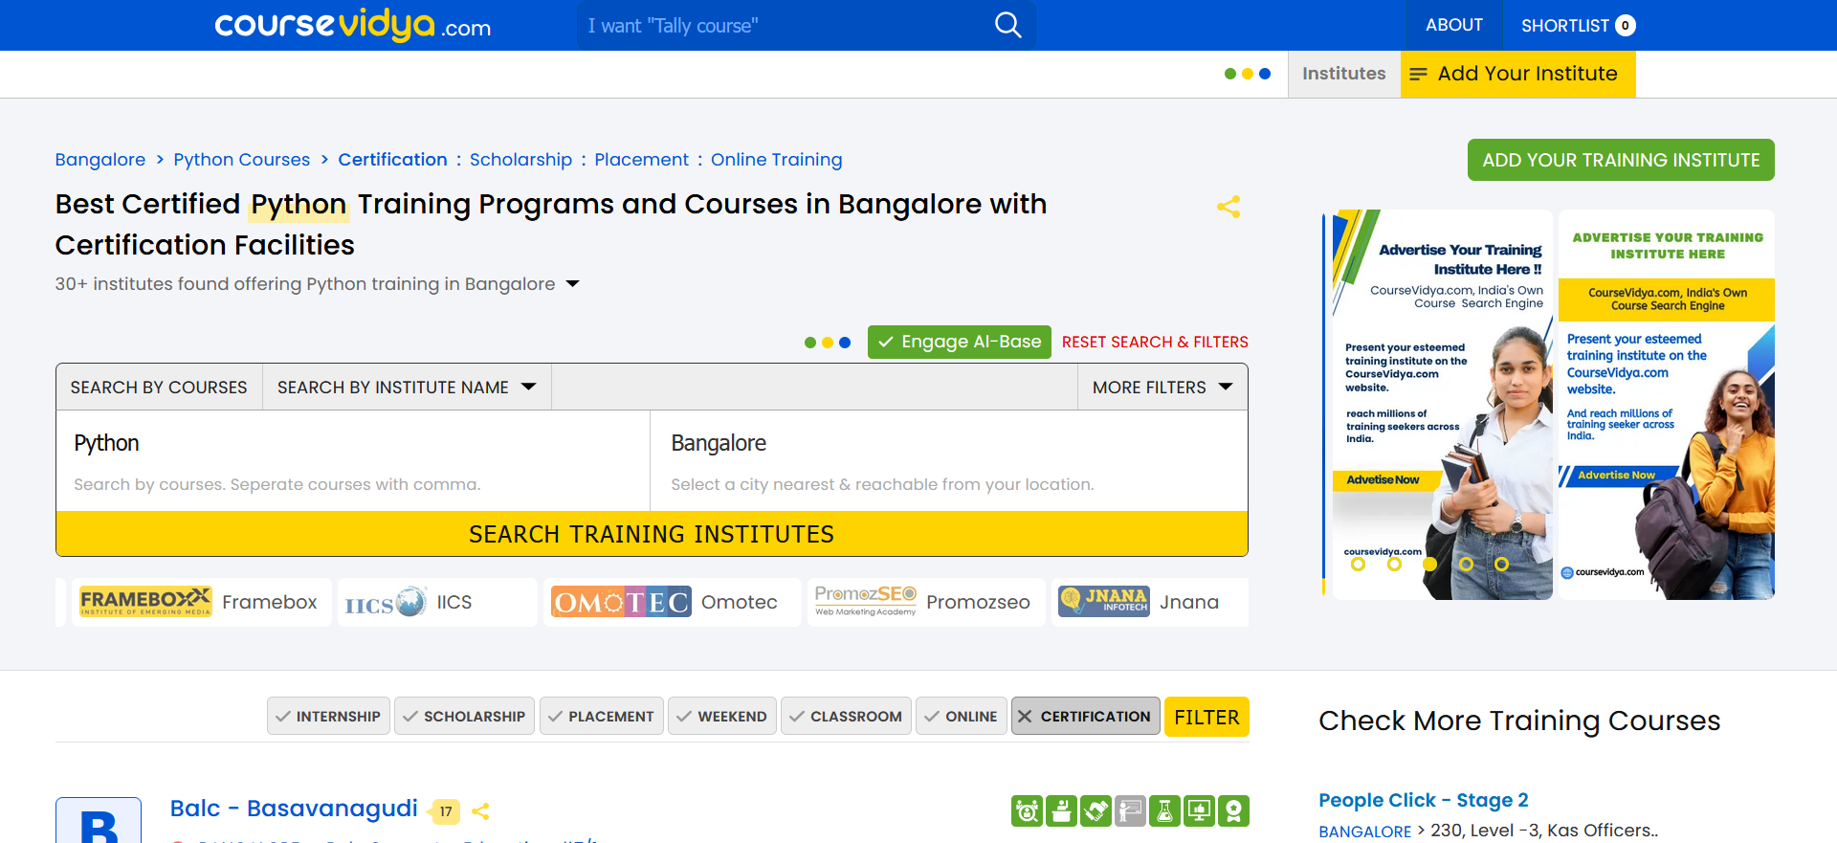Open Search By Institute Name dropdown
This screenshot has height=843, width=1837.
coord(407,388)
